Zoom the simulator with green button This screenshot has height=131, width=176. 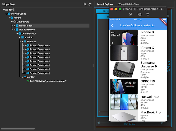click(120, 9)
